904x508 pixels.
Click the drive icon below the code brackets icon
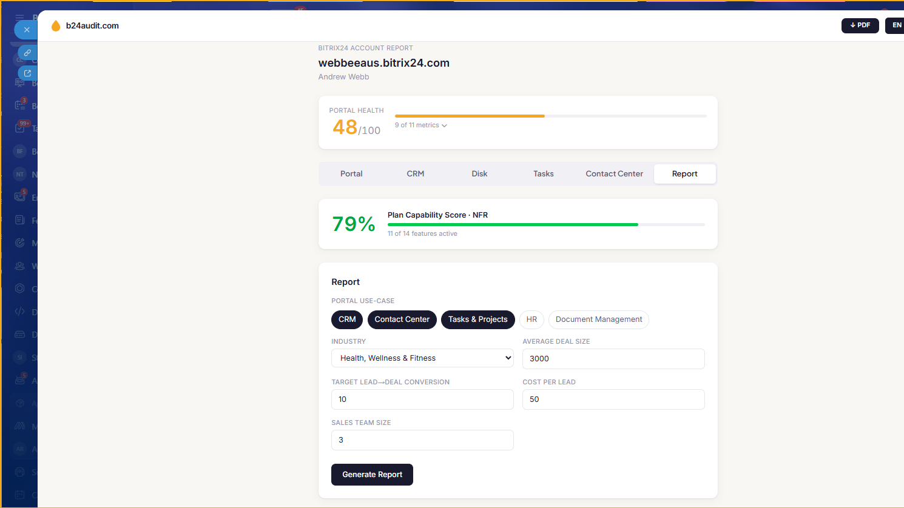tap(20, 334)
